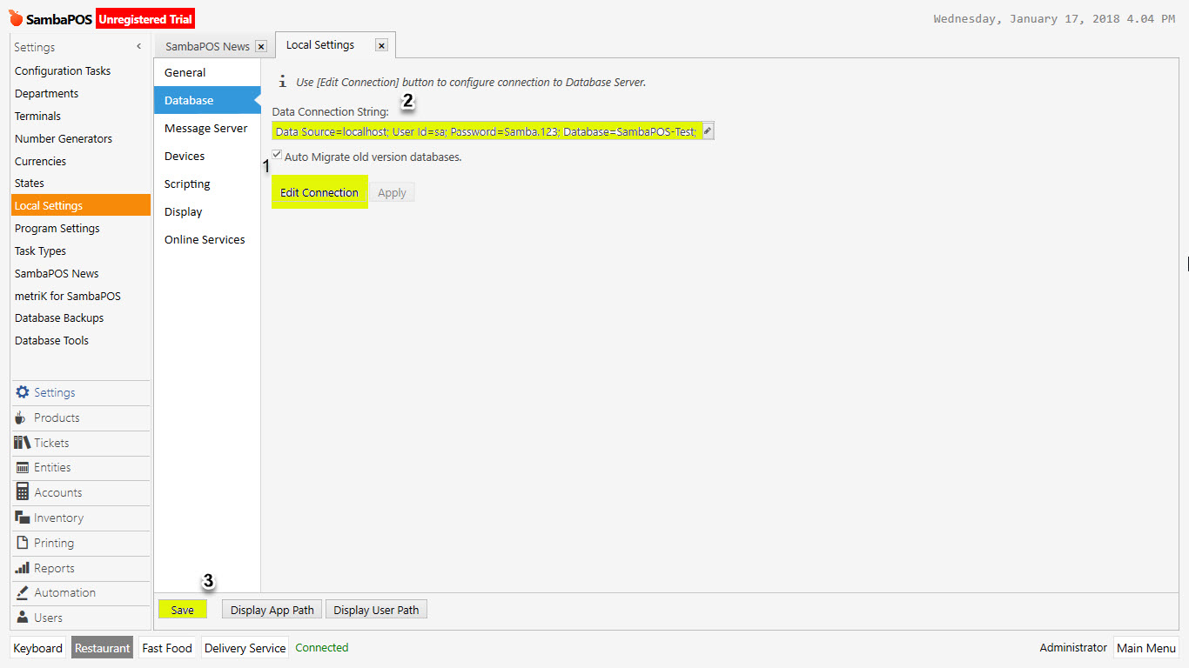Click the edit pencil beside the connection string
Viewport: 1189px width, 668px height.
[707, 130]
